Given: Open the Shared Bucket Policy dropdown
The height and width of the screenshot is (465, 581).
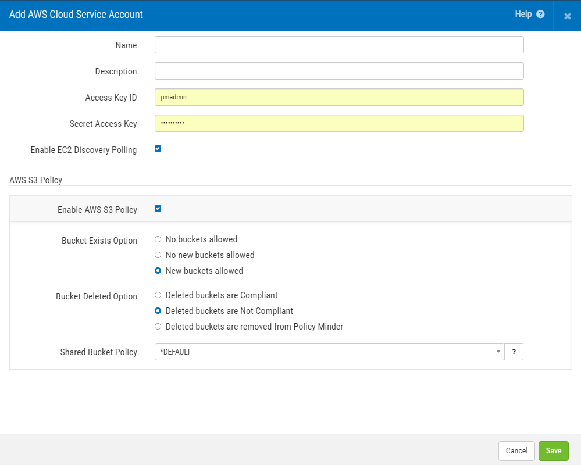Looking at the screenshot, I should (329, 352).
